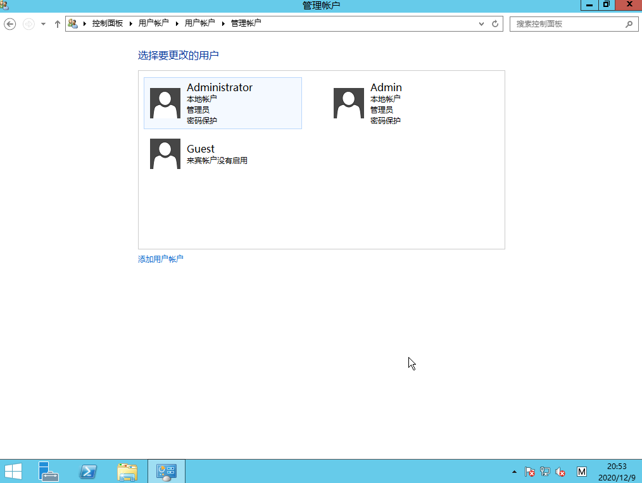642x483 pixels.
Task: Click the network status tray icon
Action: (544, 472)
